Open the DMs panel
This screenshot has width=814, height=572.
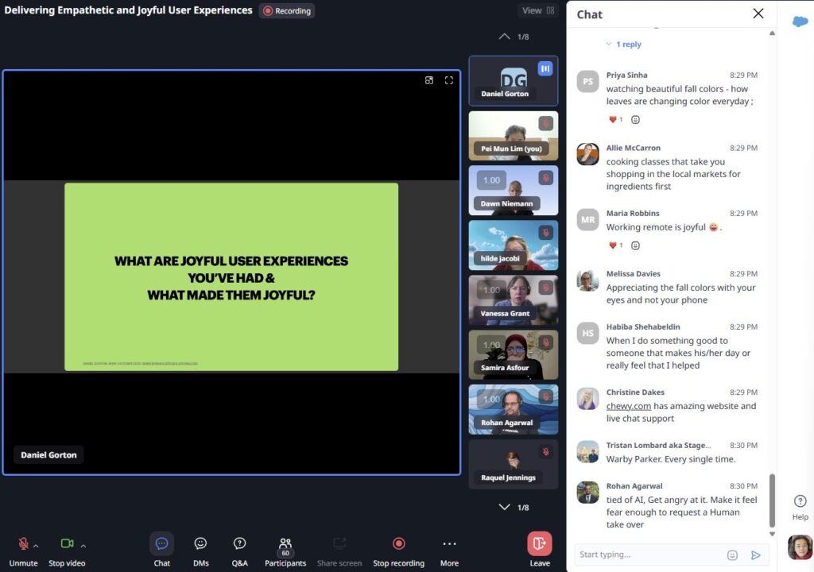(x=200, y=544)
